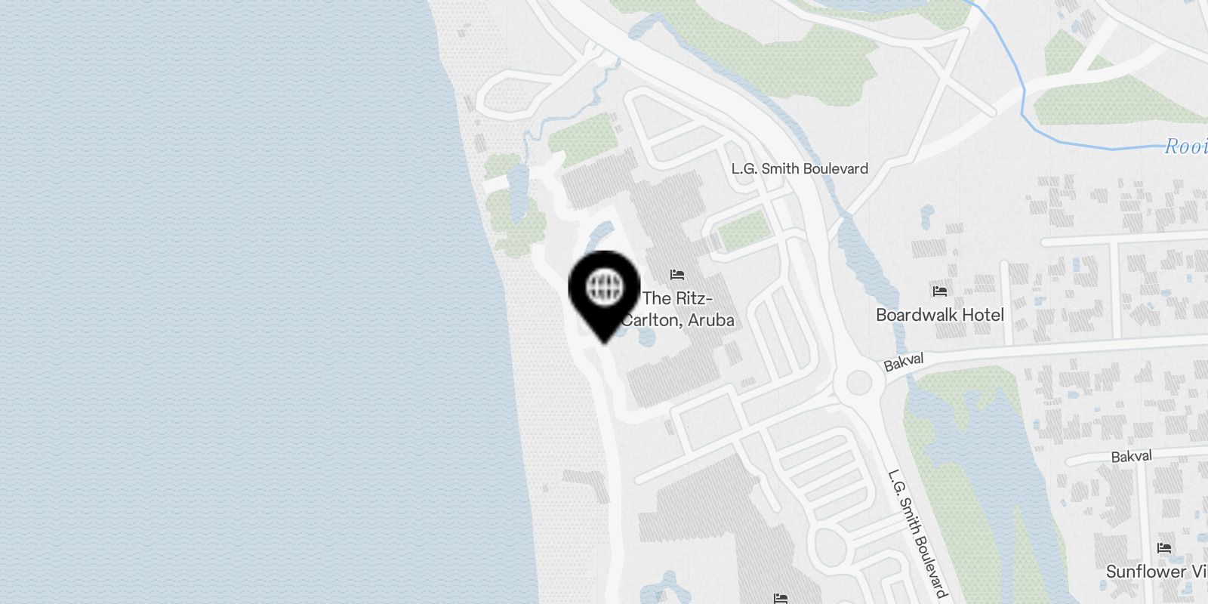Click the center of the roundabout
This screenshot has height=604, width=1208.
pos(859,383)
